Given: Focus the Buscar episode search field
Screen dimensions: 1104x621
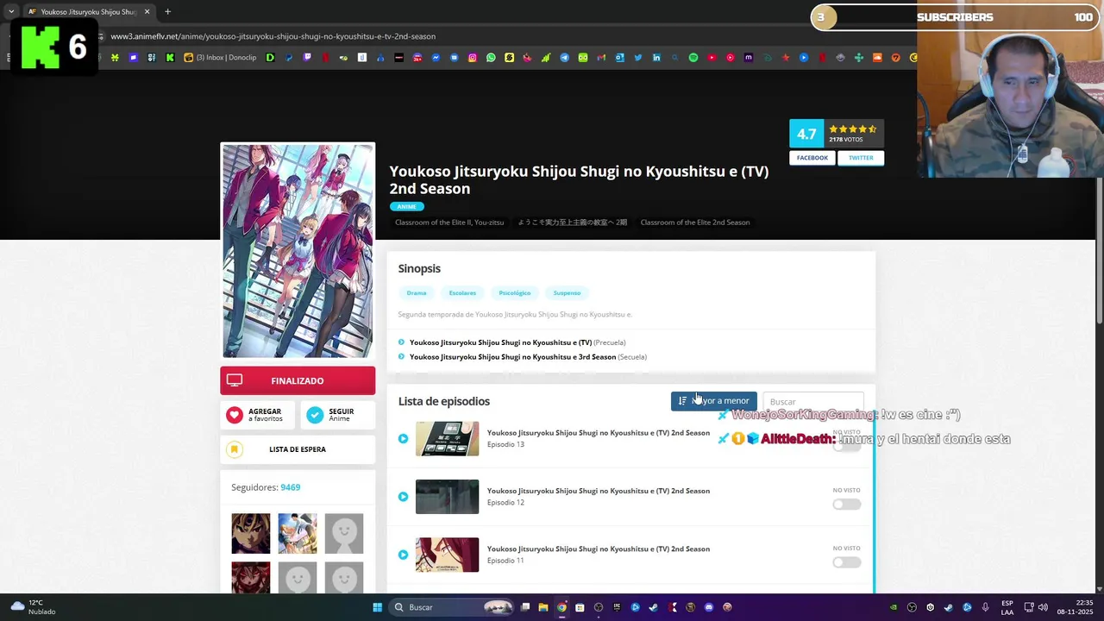Looking at the screenshot, I should [x=813, y=402].
